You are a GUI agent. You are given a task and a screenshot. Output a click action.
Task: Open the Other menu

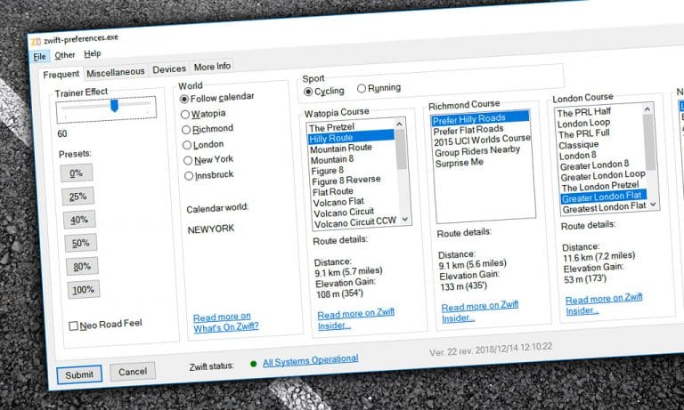pyautogui.click(x=64, y=55)
